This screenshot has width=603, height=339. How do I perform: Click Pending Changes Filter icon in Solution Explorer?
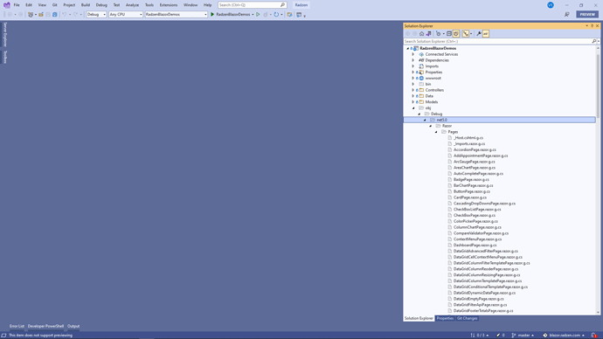(438, 34)
